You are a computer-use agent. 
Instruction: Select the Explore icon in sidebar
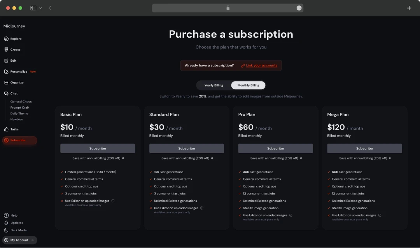6,38
